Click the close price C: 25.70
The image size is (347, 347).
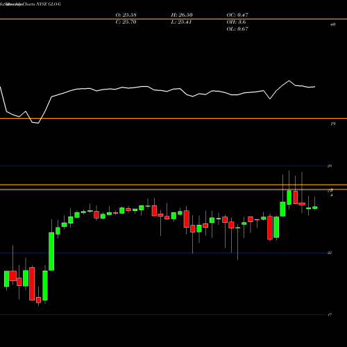[126, 22]
